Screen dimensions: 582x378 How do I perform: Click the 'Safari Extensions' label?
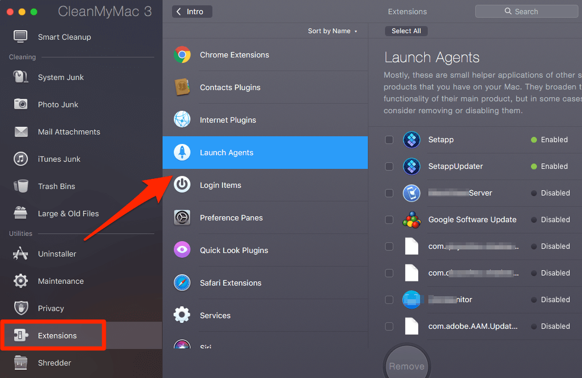click(231, 283)
